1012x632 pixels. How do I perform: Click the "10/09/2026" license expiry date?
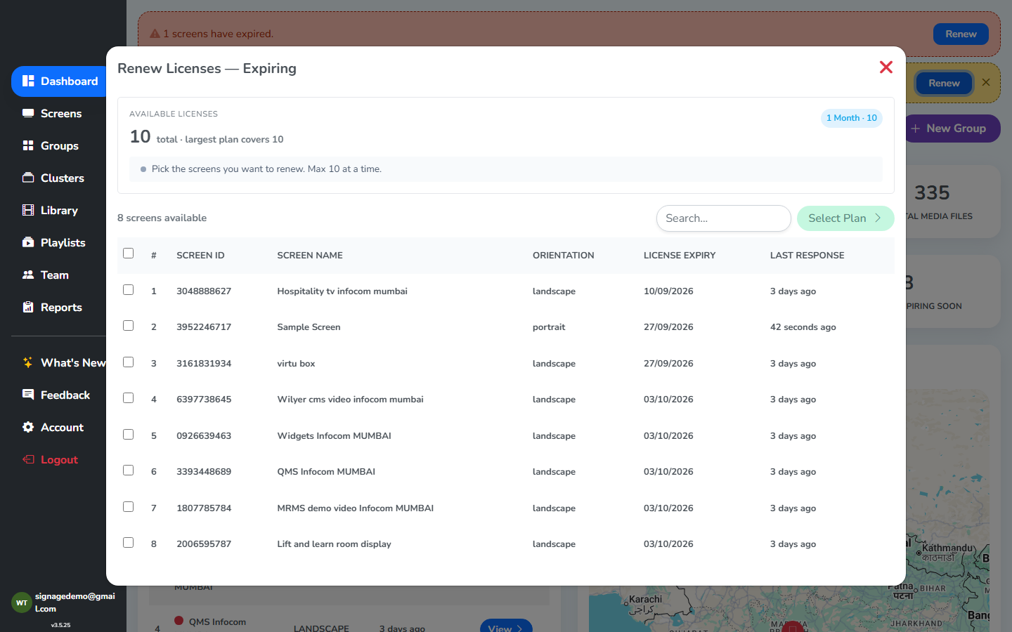click(668, 291)
